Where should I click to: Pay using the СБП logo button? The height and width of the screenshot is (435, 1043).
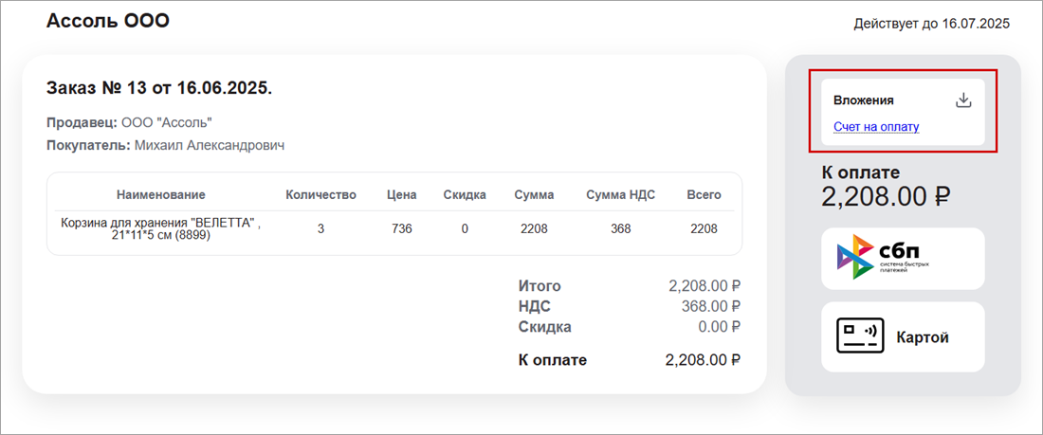[x=902, y=258]
